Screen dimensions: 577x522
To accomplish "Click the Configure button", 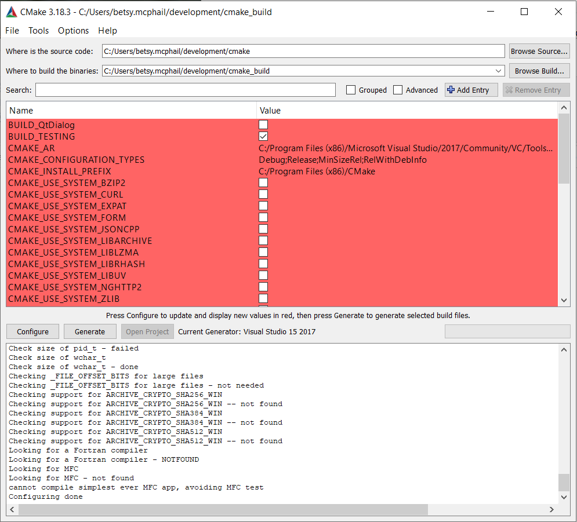I will [32, 331].
